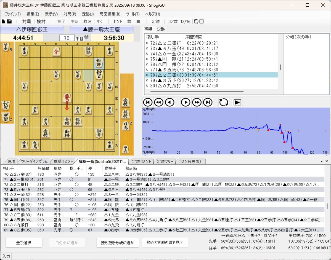Viewport: 331px width, 260px height.
Task: Click the 桂馬 knight piece in bottom-left corner area
Action: (x=35, y=145)
